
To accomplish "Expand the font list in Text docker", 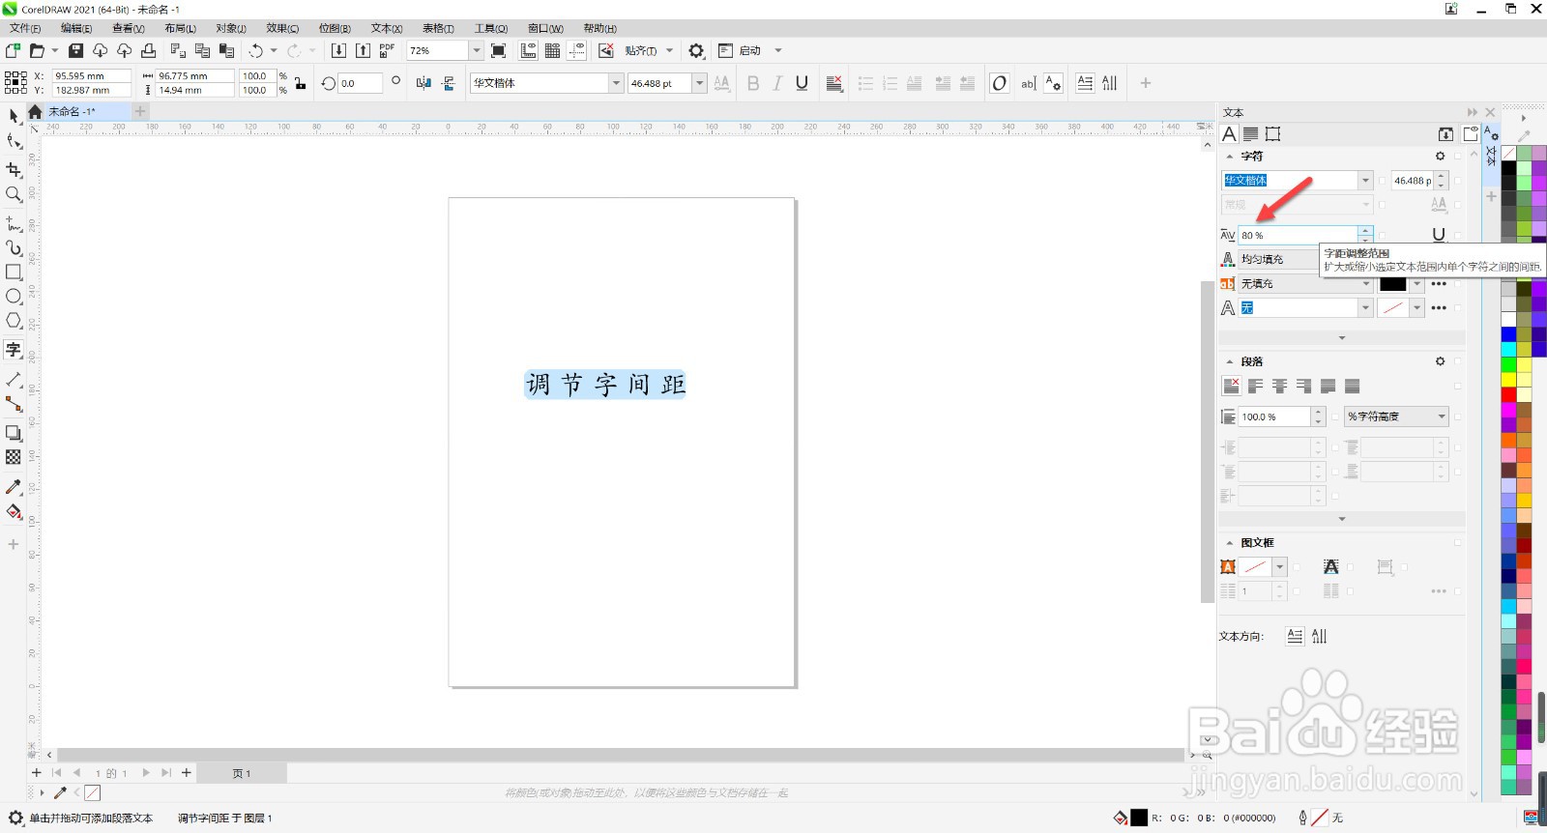I will [x=1365, y=181].
